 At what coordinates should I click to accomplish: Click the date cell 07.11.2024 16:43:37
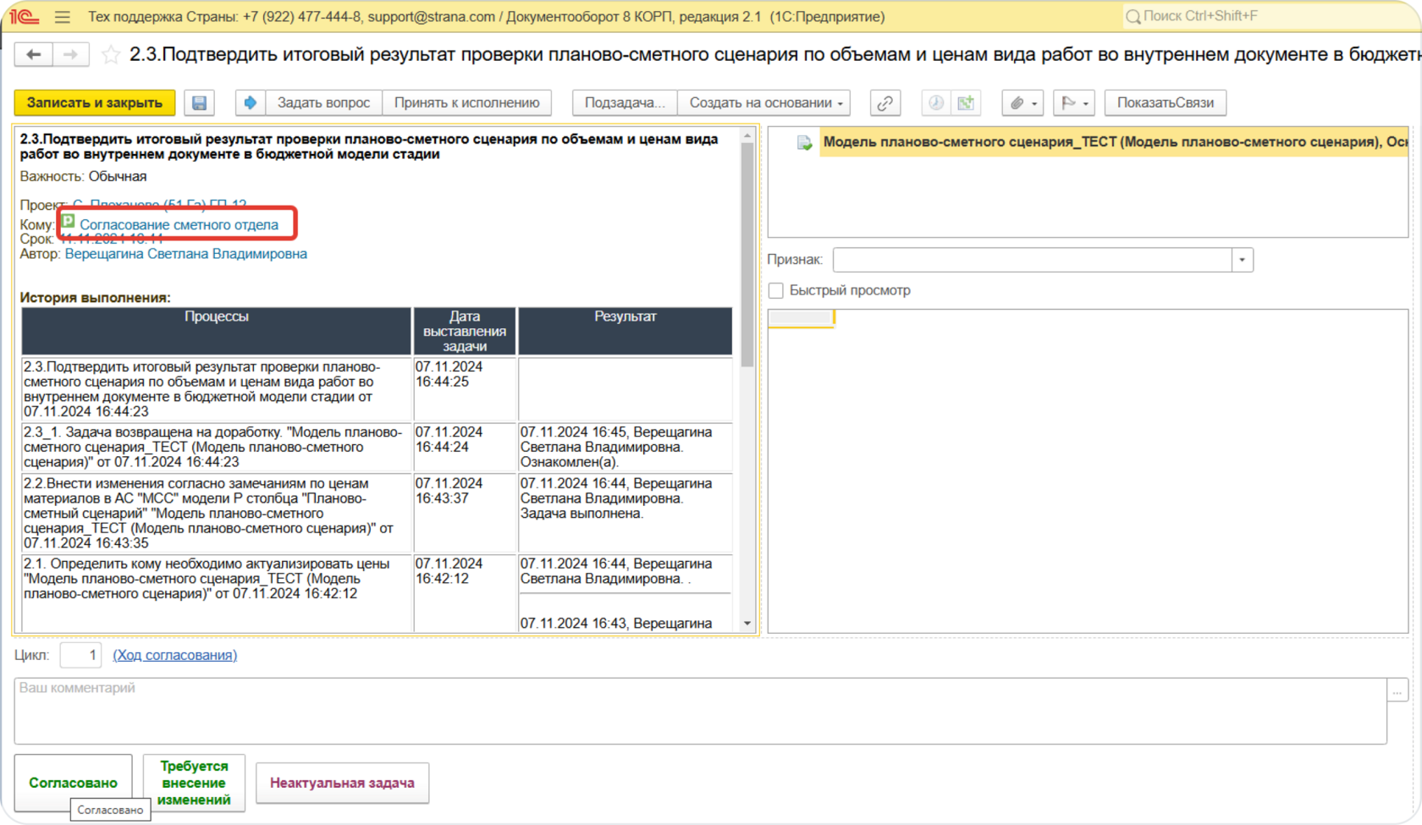pyautogui.click(x=465, y=514)
